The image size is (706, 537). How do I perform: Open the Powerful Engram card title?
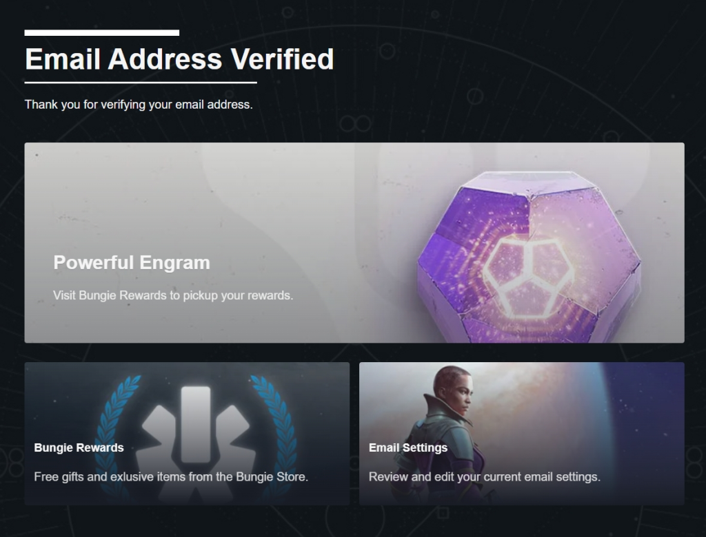(x=132, y=263)
